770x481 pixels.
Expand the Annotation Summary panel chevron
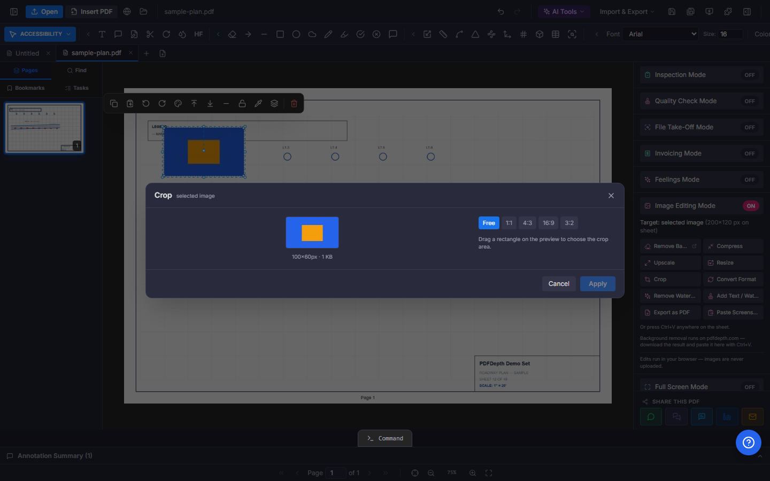[760, 456]
